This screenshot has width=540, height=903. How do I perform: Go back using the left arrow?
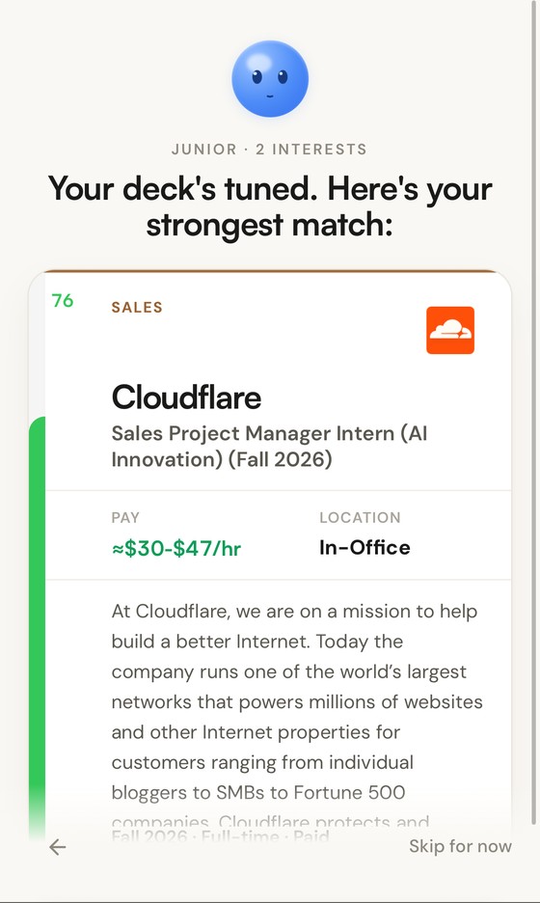click(58, 847)
